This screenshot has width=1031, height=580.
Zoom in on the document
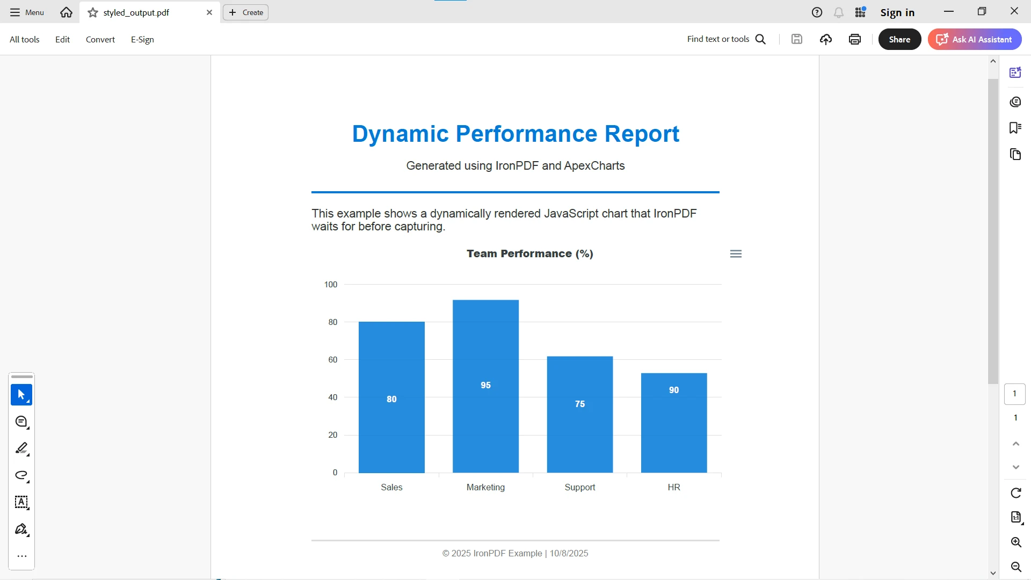1015,542
